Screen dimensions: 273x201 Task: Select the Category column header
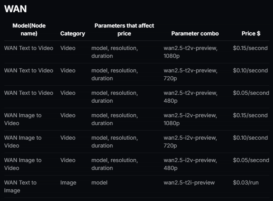coord(73,33)
